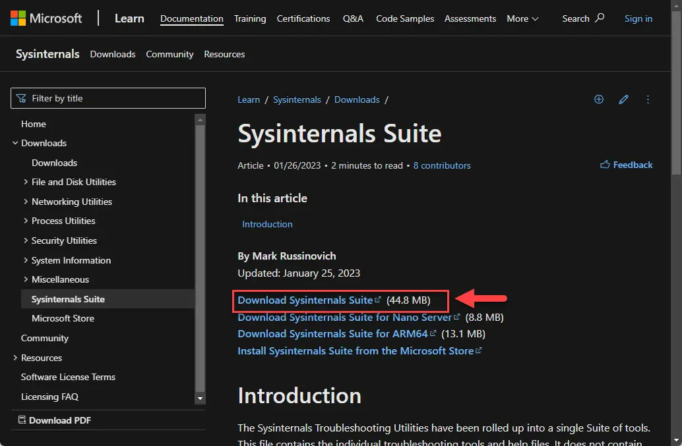682x446 pixels.
Task: Open Q&A in the top nav
Action: click(353, 18)
